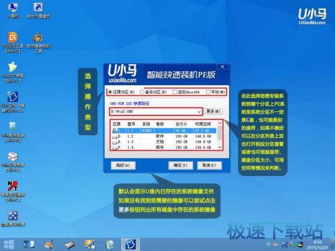Launch the NT login password clear icon
Image resolution: width=335 pixels, height=251 pixels.
(x=13, y=191)
